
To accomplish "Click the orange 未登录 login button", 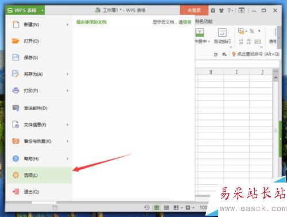I will [x=194, y=10].
